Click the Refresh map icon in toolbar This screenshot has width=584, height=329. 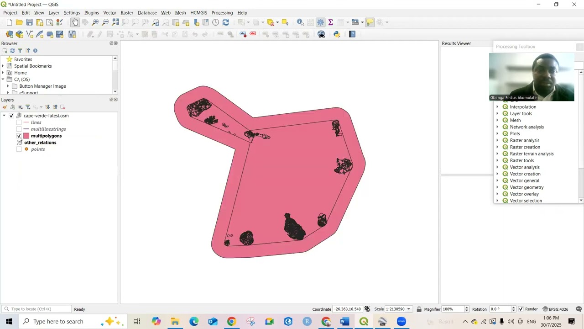pos(226,22)
